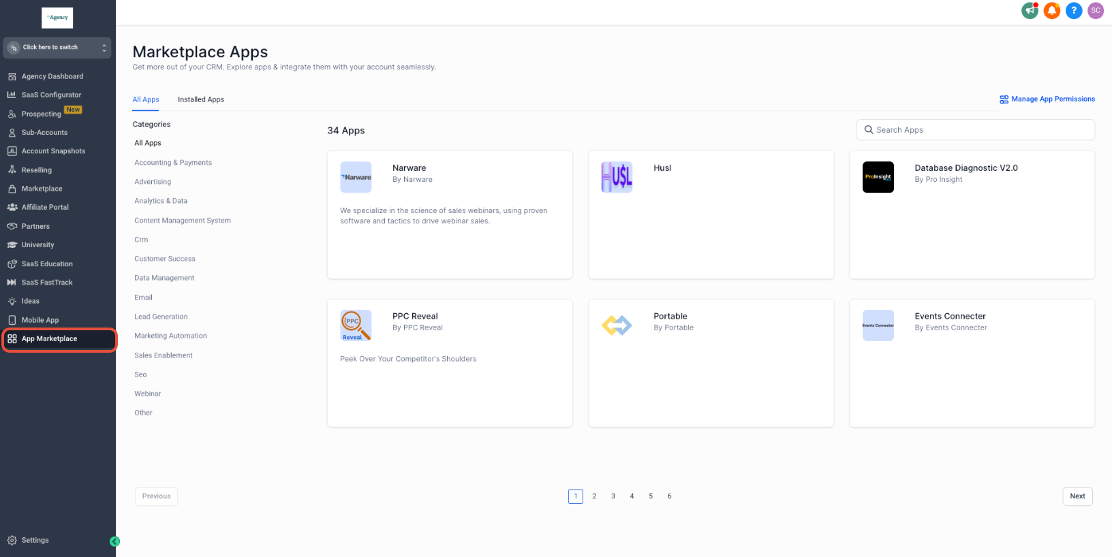Go to the Next page of apps
This screenshot has height=557, width=1112.
click(1077, 496)
